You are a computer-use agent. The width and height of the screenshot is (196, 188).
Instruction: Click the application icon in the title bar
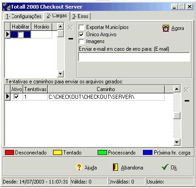coord(7,7)
